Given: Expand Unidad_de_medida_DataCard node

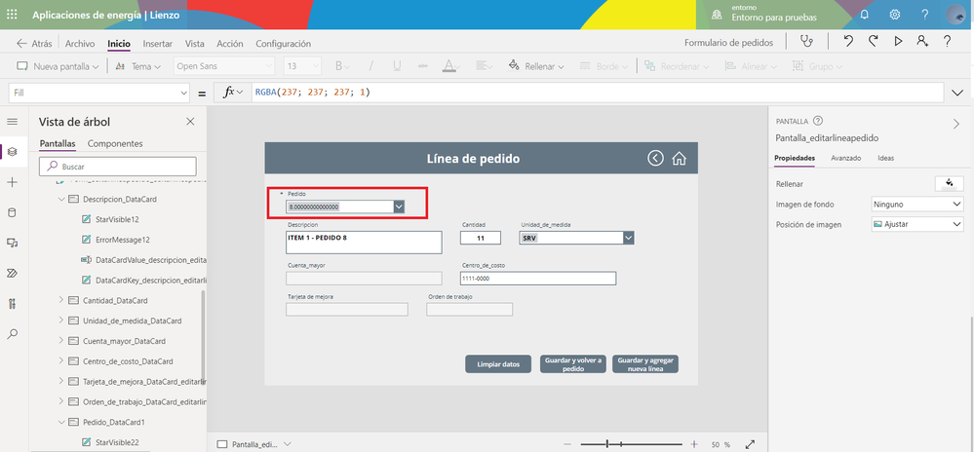Looking at the screenshot, I should (x=61, y=320).
